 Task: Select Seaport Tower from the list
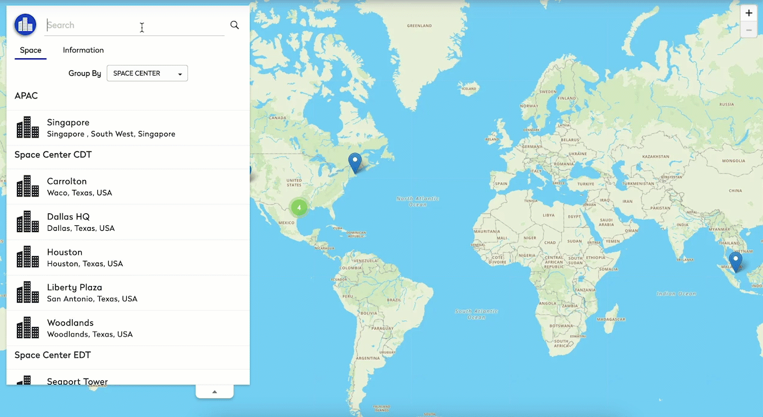[x=78, y=380]
